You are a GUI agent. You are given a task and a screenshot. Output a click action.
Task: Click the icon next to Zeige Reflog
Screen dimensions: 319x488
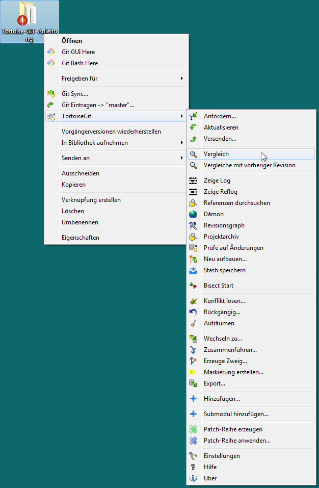(193, 192)
